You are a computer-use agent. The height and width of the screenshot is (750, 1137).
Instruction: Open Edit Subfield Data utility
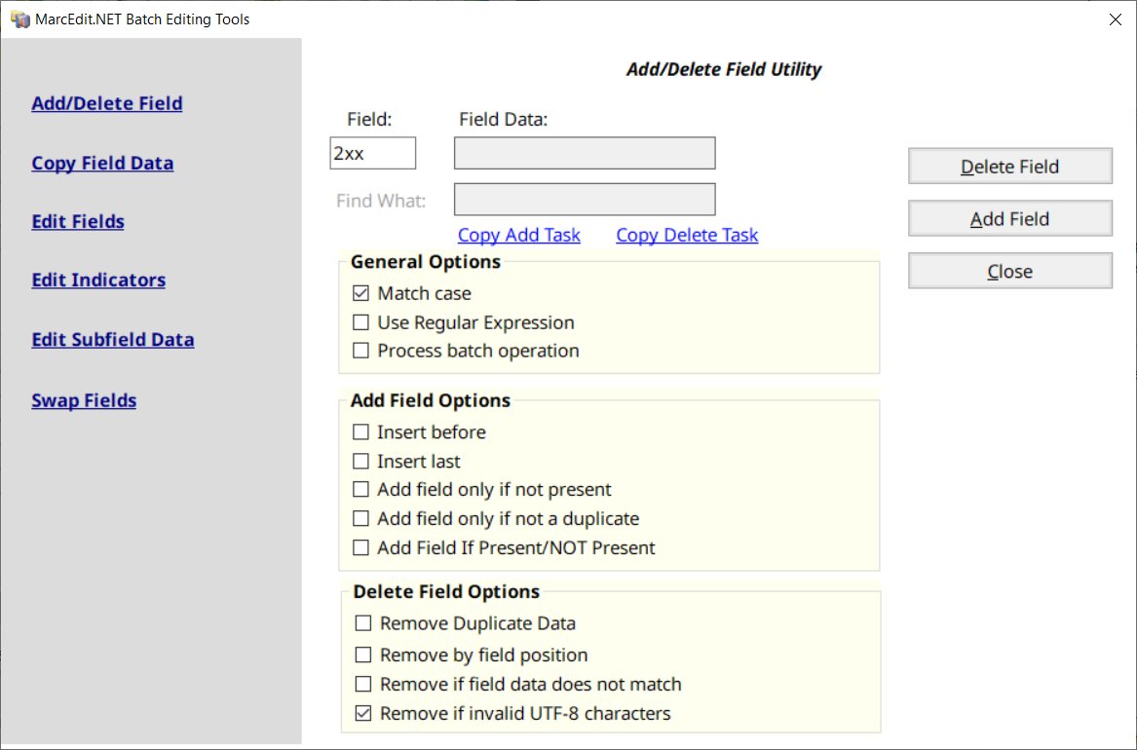point(112,340)
